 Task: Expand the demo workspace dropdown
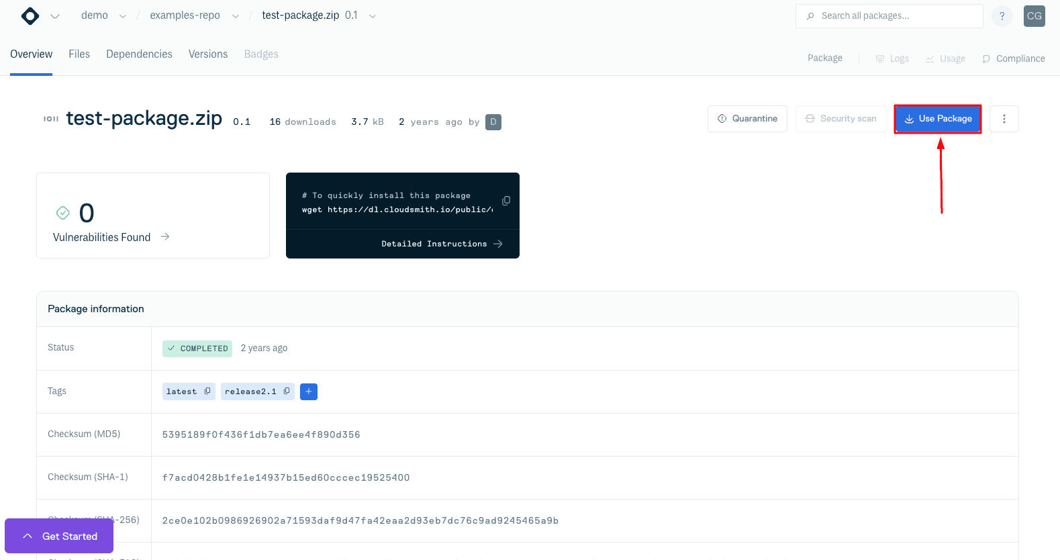(x=122, y=16)
